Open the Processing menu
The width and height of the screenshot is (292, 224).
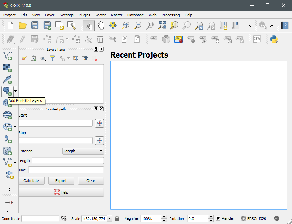[x=170, y=15]
